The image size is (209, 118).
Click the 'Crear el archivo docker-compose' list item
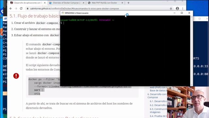click(36, 23)
